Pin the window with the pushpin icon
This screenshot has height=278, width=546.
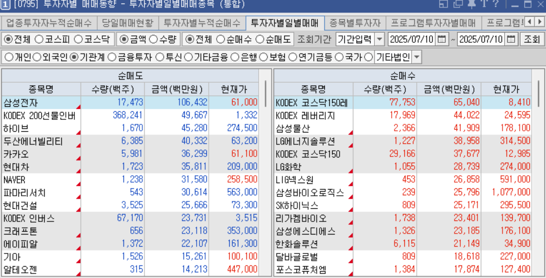(472, 4)
